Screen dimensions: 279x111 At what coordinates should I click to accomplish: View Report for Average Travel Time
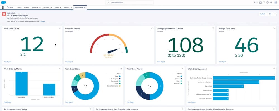[222, 62]
